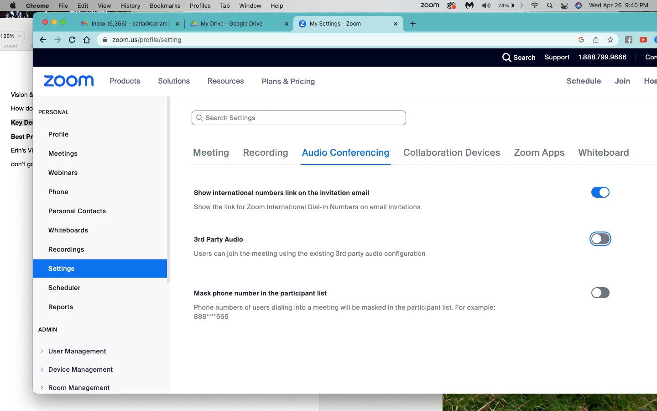
Task: Click the Chrome home icon
Action: click(x=87, y=40)
